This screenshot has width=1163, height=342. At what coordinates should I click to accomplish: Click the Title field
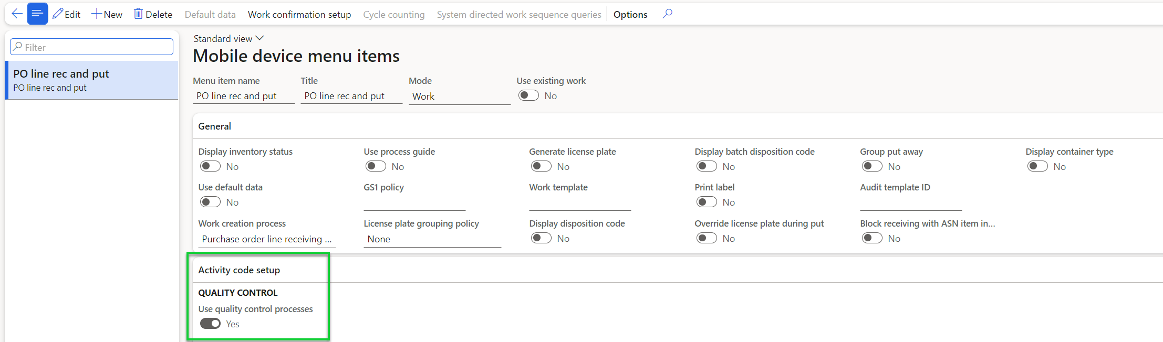[351, 96]
